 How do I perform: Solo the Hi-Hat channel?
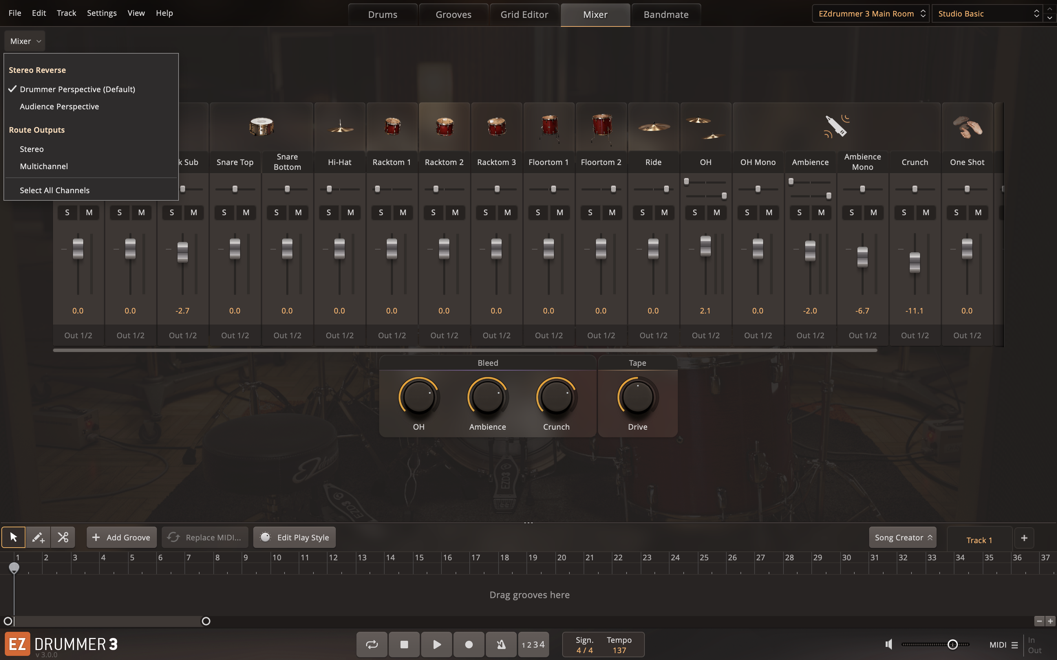(329, 212)
